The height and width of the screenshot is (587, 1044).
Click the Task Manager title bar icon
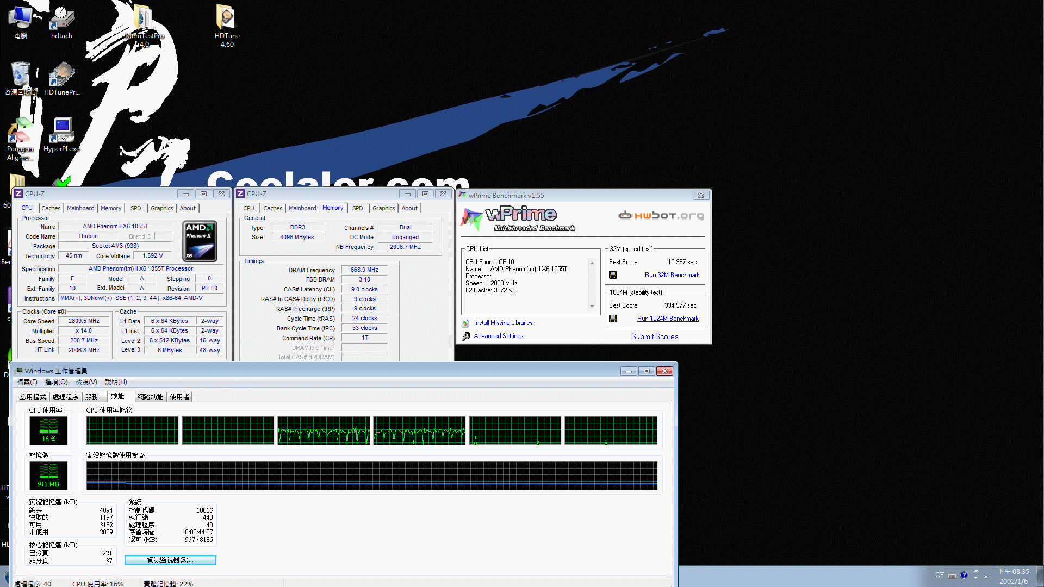click(18, 371)
